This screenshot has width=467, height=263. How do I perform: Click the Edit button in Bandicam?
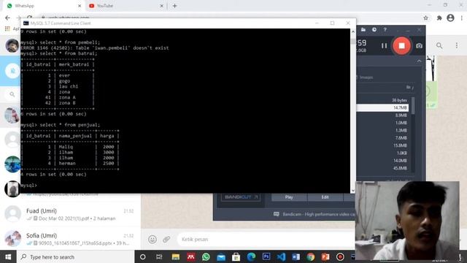[x=325, y=197]
